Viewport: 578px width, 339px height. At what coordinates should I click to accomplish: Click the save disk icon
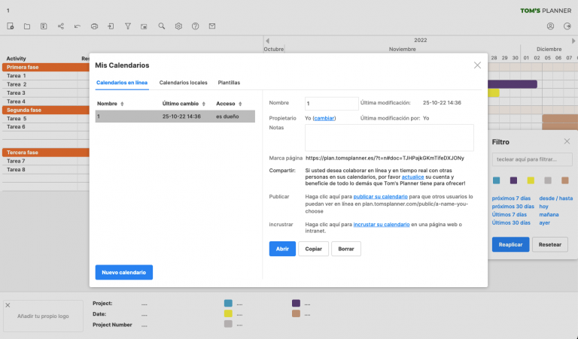click(44, 26)
